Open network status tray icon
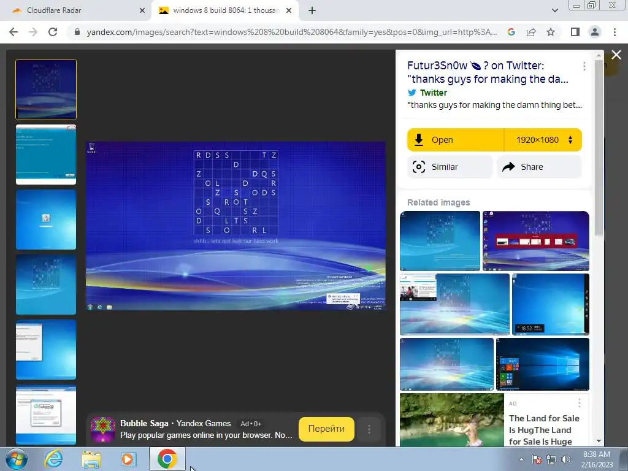The width and height of the screenshot is (628, 471). click(551, 459)
